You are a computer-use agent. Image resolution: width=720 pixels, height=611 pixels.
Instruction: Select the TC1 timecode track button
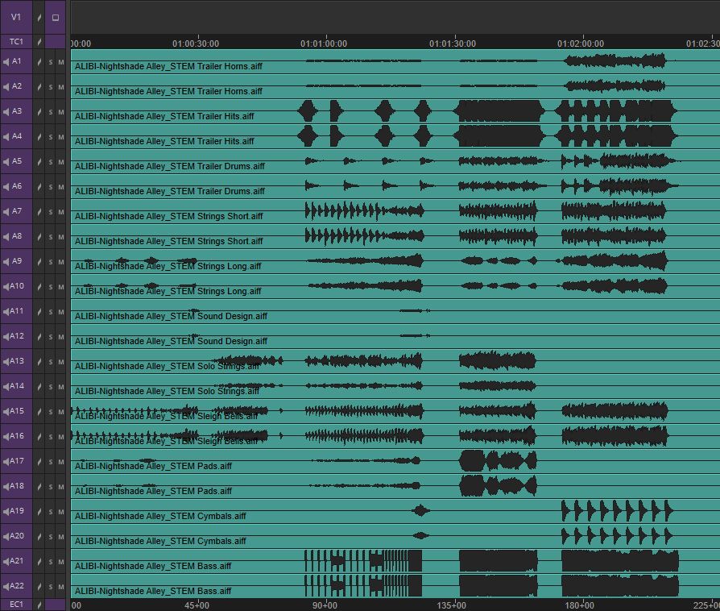16,41
